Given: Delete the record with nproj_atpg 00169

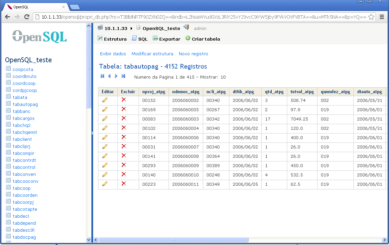Looking at the screenshot, I should coord(124,109).
